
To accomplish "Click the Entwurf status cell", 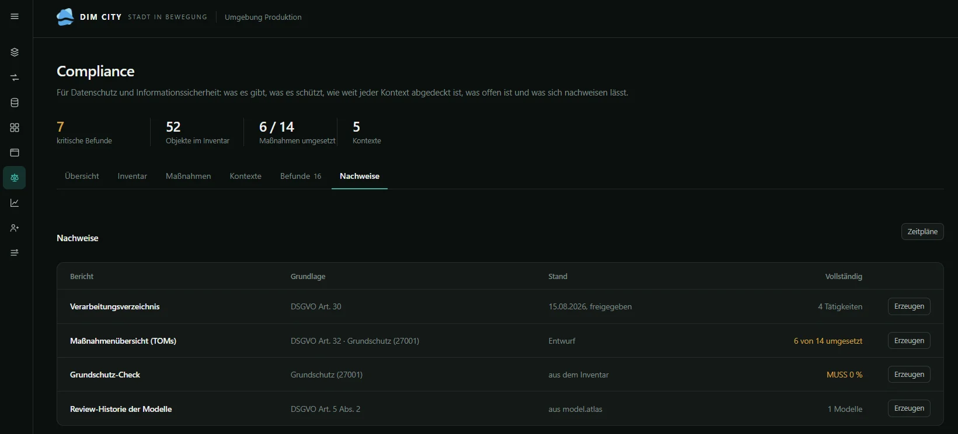I will [x=562, y=341].
